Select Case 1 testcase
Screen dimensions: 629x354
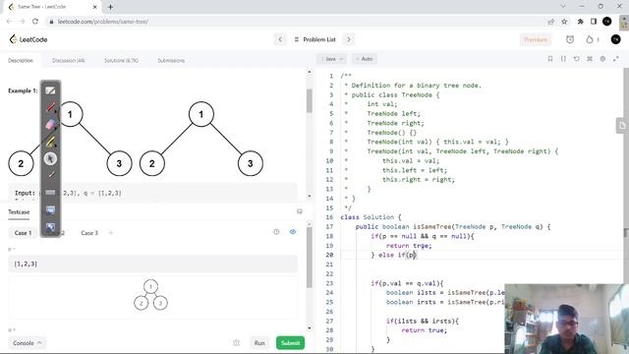(x=23, y=233)
